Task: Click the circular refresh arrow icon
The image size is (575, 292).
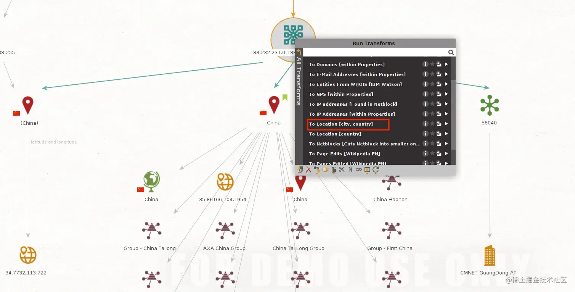Action: [x=376, y=170]
